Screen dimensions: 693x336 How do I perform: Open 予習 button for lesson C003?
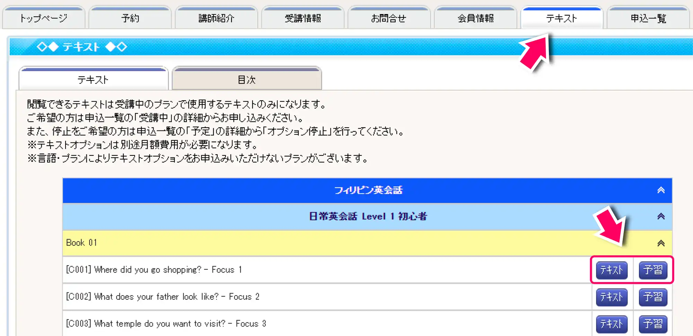(x=653, y=324)
